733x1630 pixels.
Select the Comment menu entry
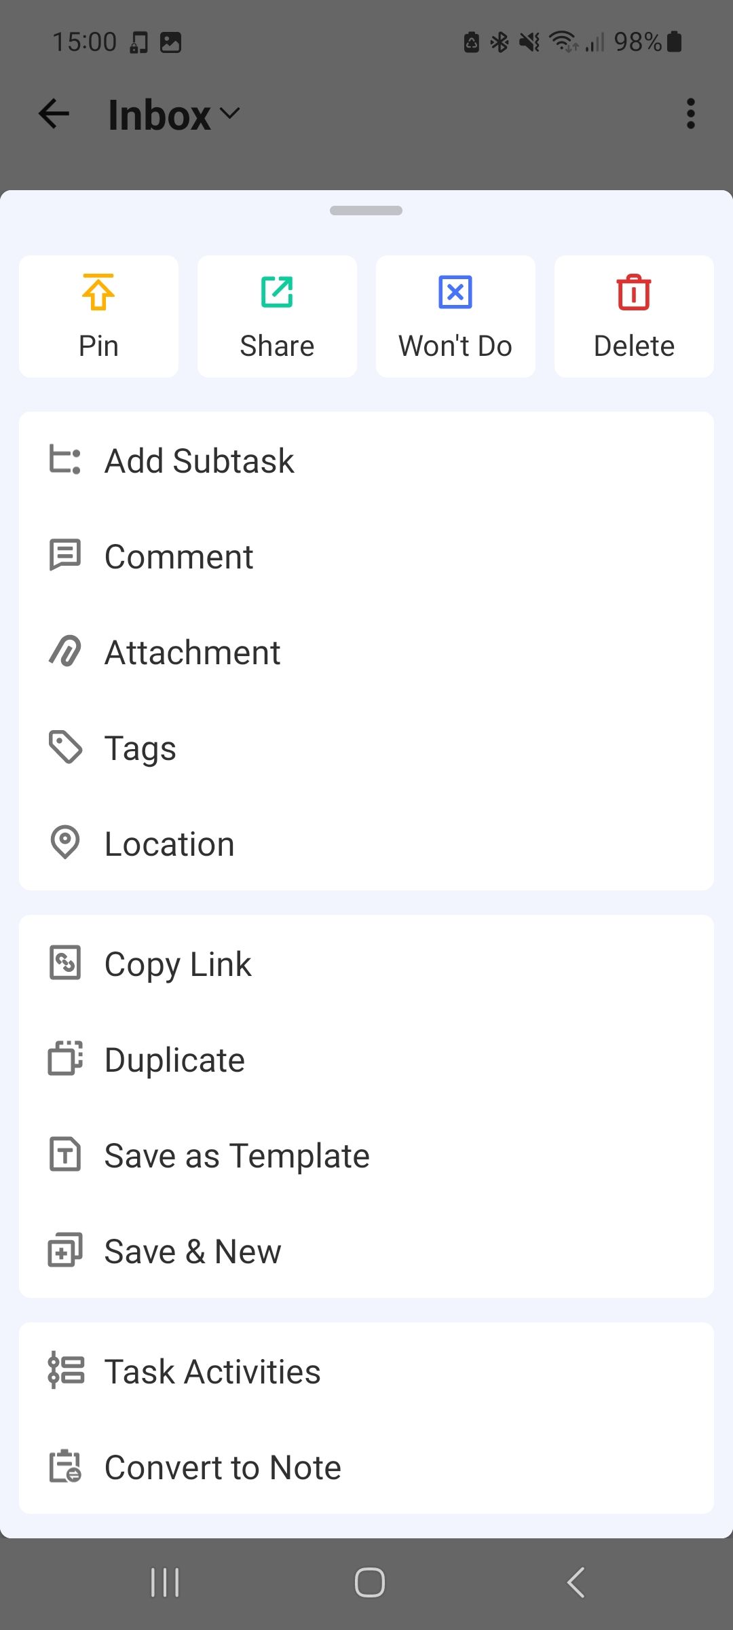click(x=179, y=557)
